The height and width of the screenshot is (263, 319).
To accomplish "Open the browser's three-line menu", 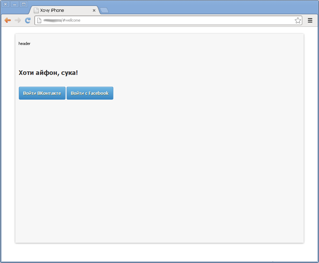I will coord(310,20).
